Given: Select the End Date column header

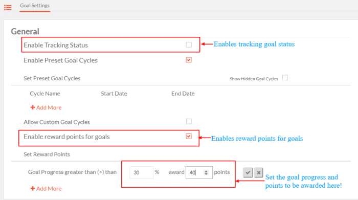Looking at the screenshot, I should coord(183,94).
